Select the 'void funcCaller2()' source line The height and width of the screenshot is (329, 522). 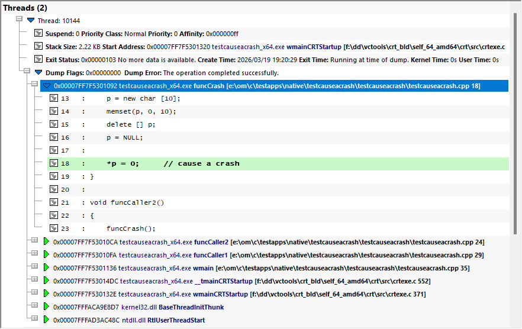(x=278, y=202)
